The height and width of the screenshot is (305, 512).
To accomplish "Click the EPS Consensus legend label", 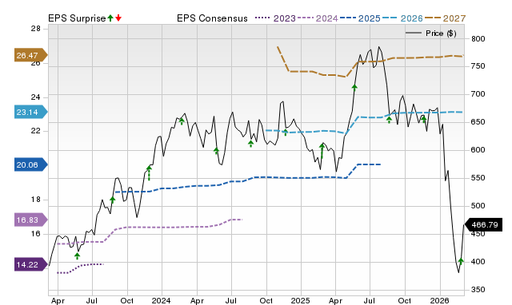I will point(212,18).
